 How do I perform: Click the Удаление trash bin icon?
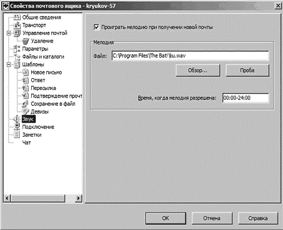[x=26, y=41]
